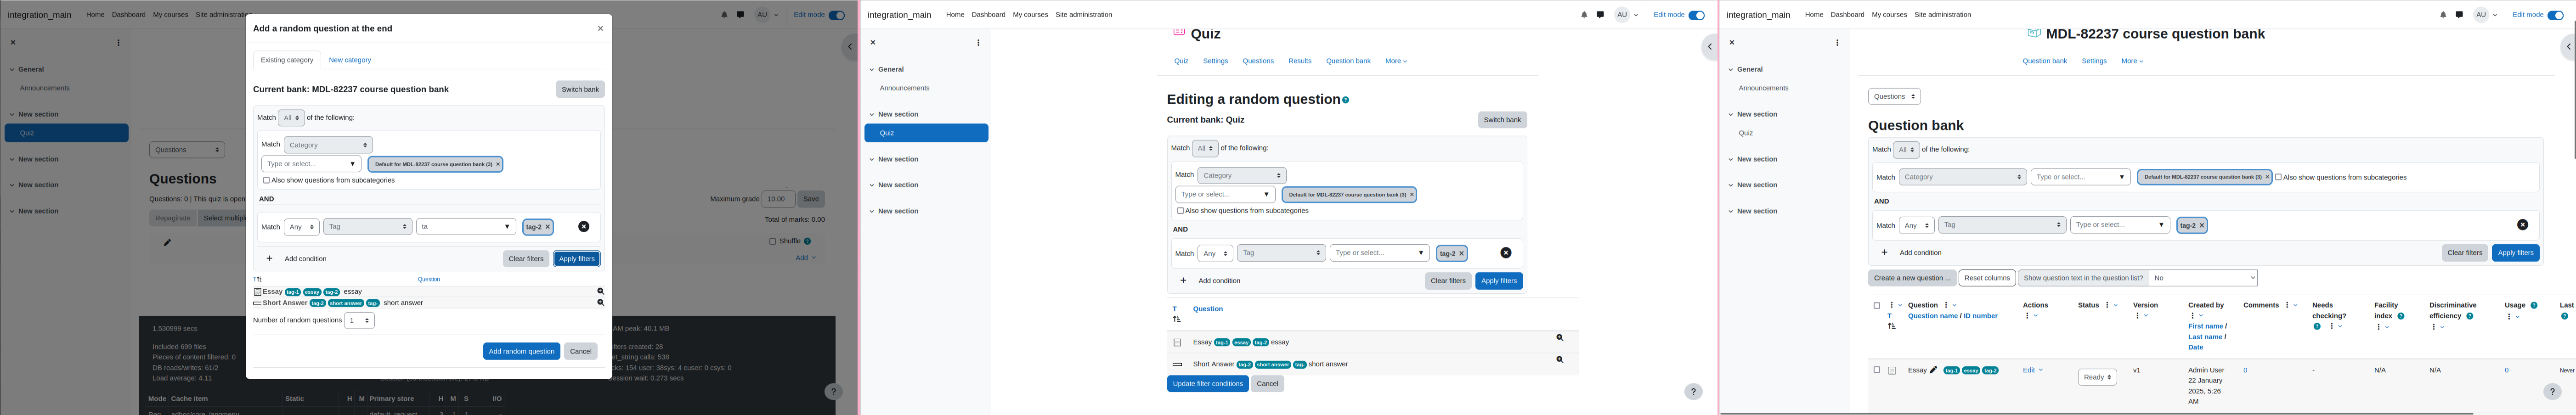The height and width of the screenshot is (415, 2576).
Task: Sort by Last name link in Created by
Action: click(x=2204, y=337)
